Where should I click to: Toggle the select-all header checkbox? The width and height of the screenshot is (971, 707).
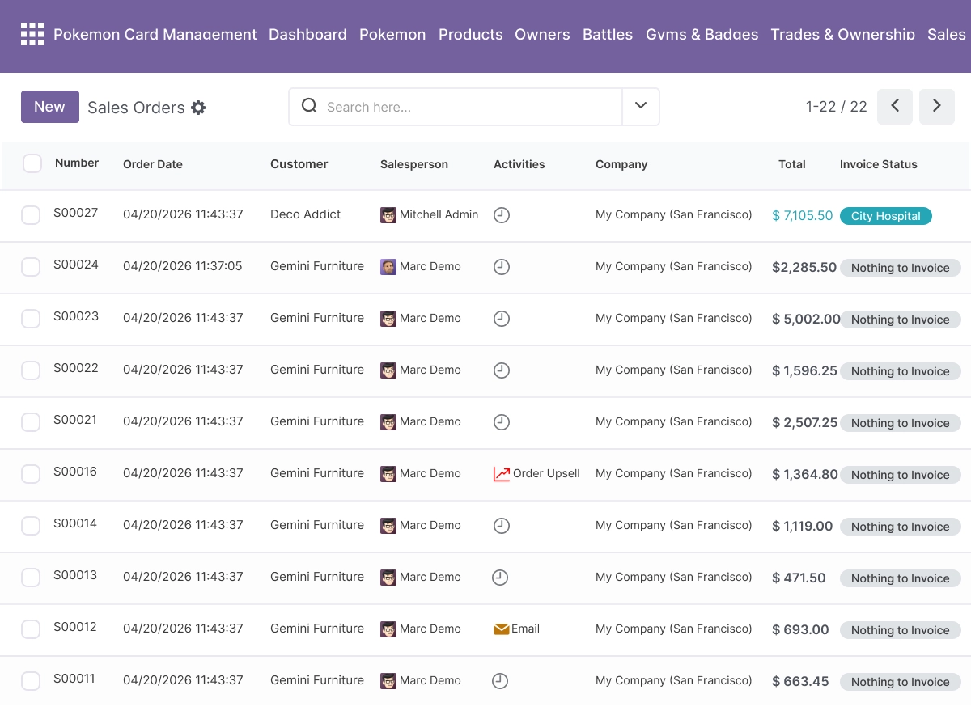point(32,163)
